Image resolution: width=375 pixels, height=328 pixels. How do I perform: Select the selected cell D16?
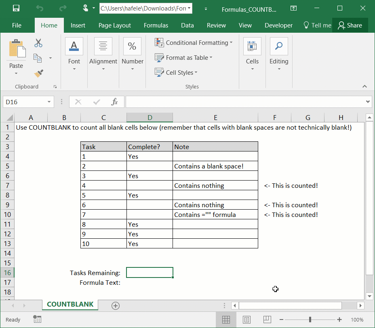tap(150, 273)
